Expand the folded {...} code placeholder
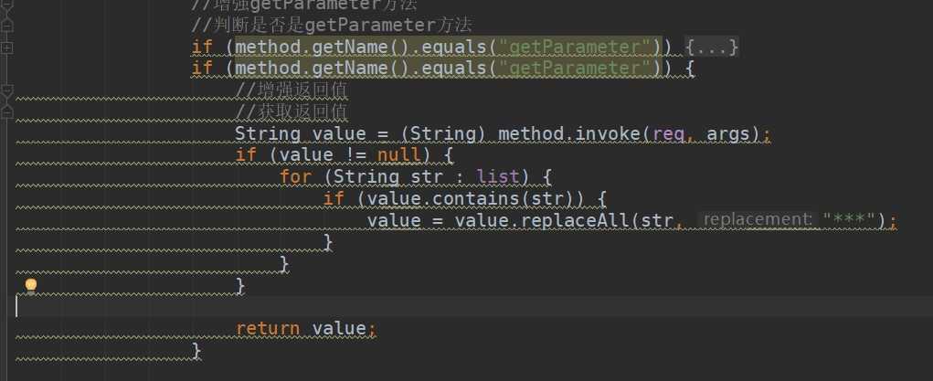This screenshot has height=381, width=933. click(x=712, y=46)
